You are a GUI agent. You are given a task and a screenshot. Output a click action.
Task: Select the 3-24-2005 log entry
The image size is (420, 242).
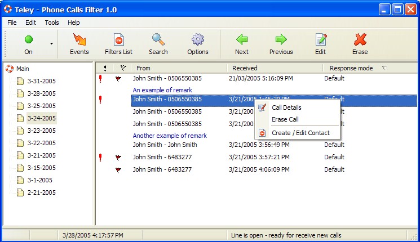(42, 118)
